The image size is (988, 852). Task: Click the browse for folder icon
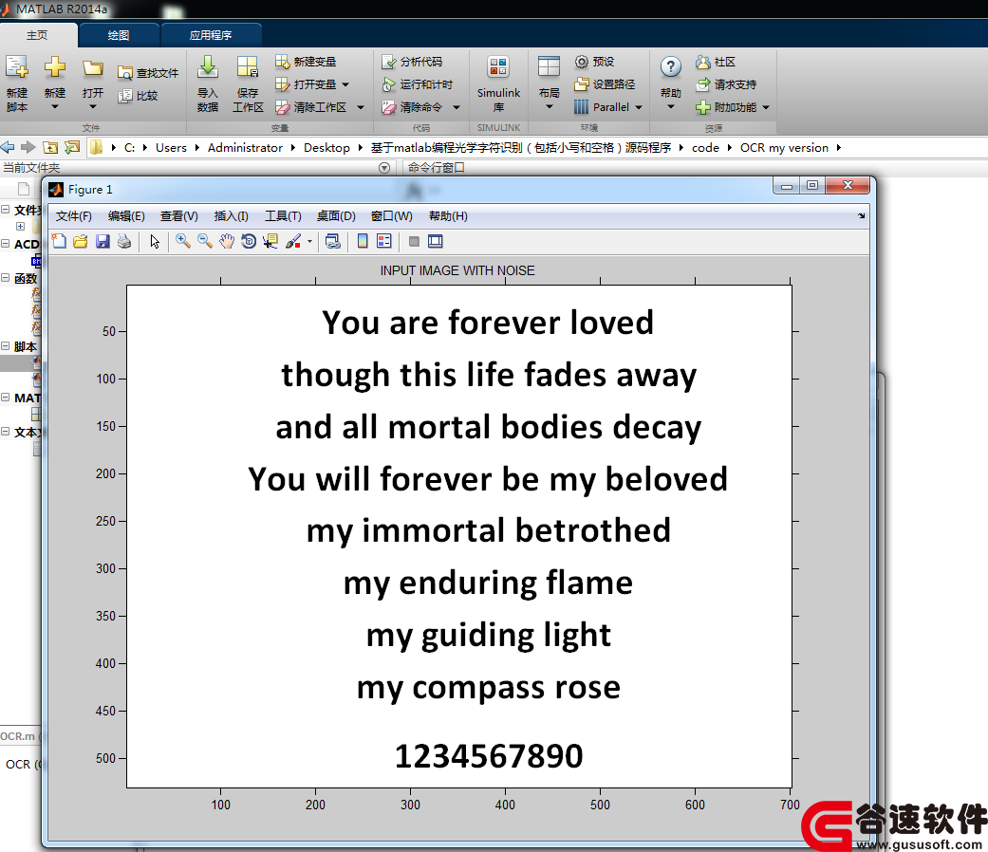pyautogui.click(x=72, y=147)
